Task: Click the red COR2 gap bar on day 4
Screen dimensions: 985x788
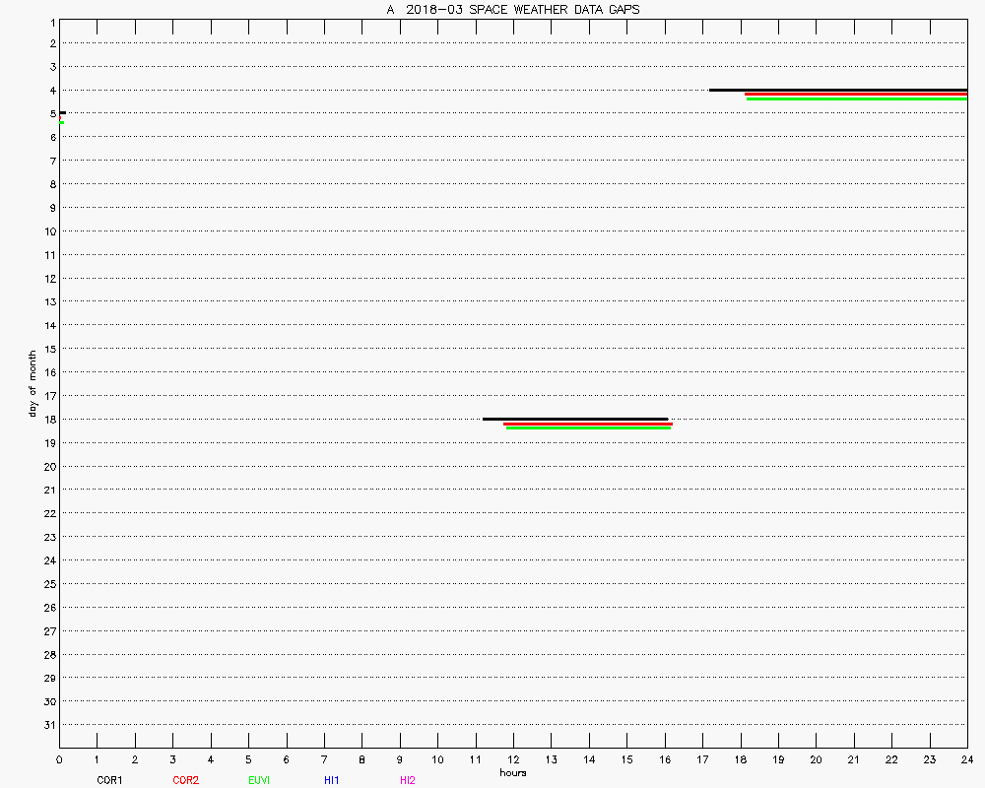Action: pyautogui.click(x=855, y=95)
